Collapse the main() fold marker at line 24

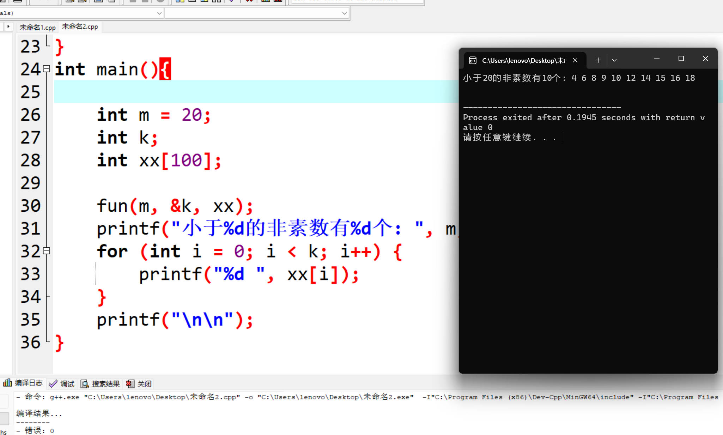tap(47, 69)
